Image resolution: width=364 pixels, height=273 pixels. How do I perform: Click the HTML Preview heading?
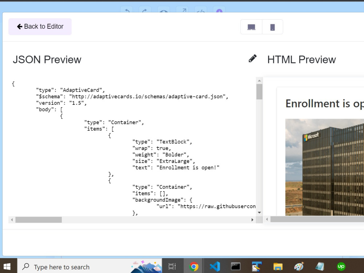(301, 60)
